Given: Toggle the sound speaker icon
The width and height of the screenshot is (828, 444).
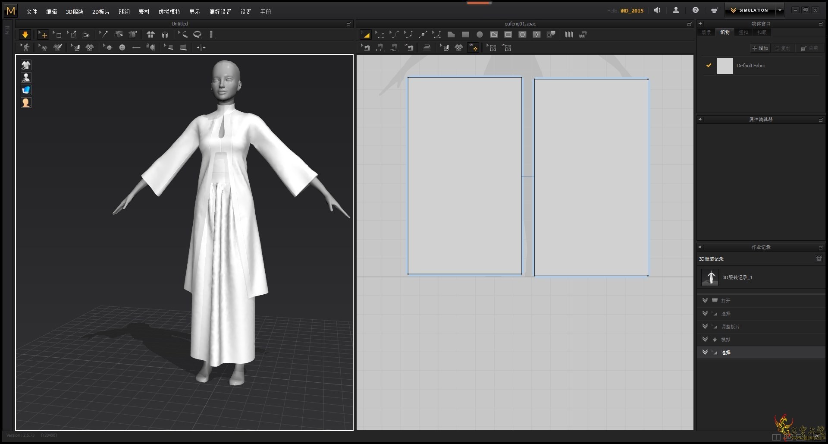Looking at the screenshot, I should tap(657, 10).
